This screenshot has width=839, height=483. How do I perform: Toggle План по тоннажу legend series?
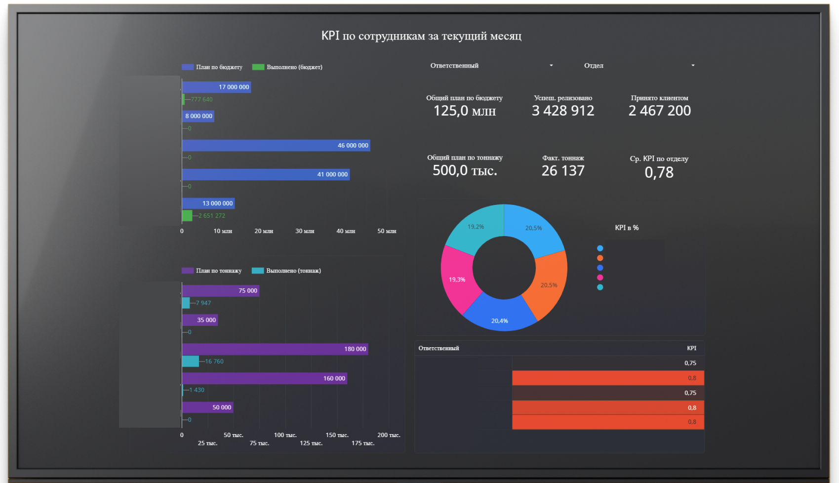pyautogui.click(x=212, y=271)
